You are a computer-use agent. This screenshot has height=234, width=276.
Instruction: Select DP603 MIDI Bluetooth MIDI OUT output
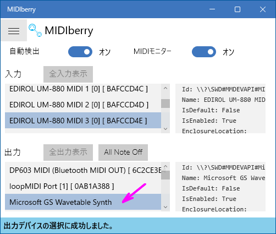[x=83, y=170]
